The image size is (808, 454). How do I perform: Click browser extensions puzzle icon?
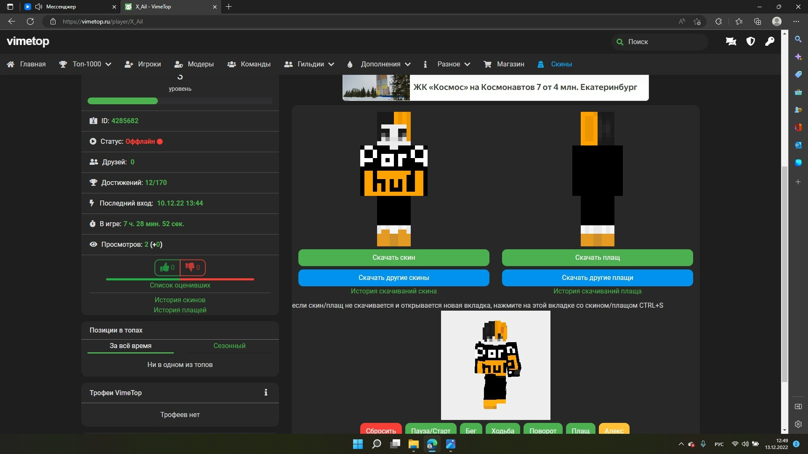pos(718,21)
